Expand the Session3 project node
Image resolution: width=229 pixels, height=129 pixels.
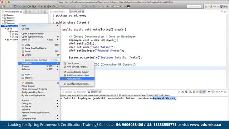coord(3,20)
